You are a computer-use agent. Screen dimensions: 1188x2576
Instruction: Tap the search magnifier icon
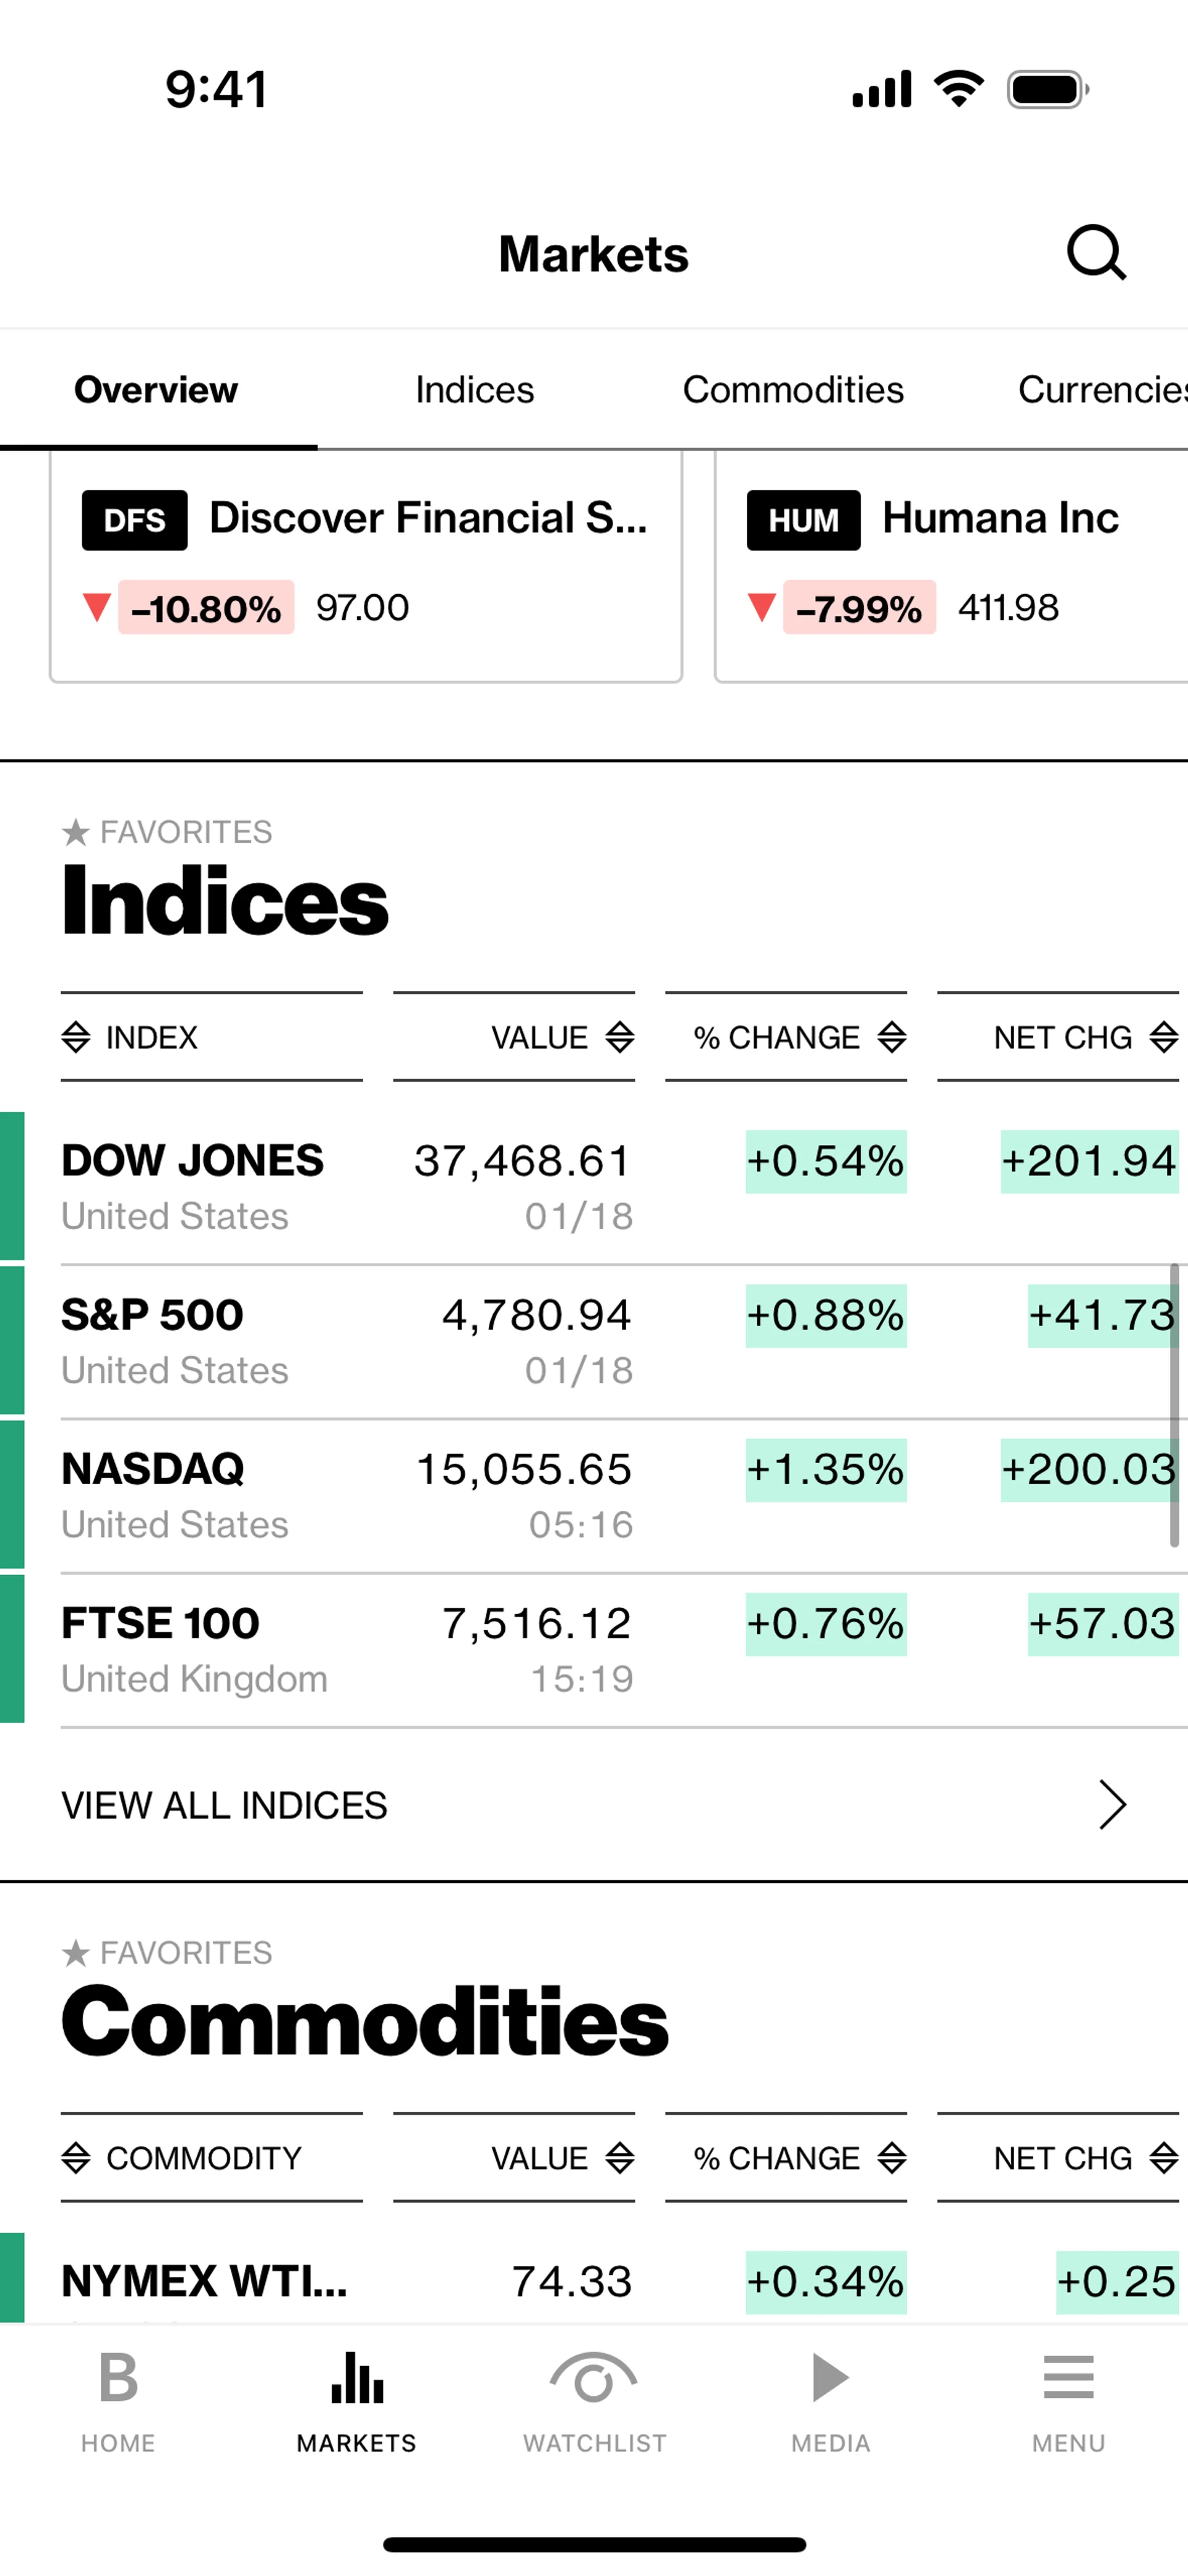tap(1096, 253)
